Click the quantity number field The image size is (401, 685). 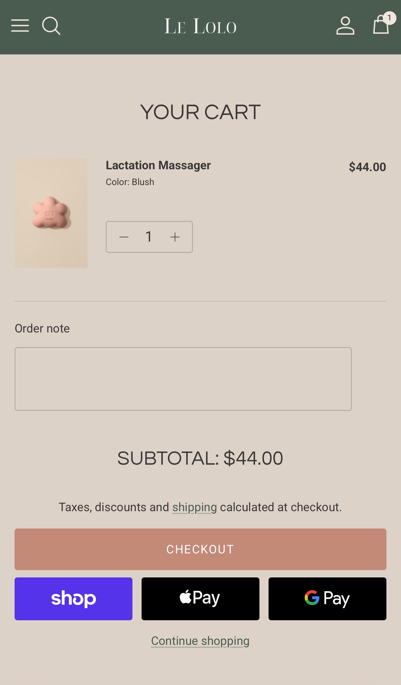click(149, 237)
